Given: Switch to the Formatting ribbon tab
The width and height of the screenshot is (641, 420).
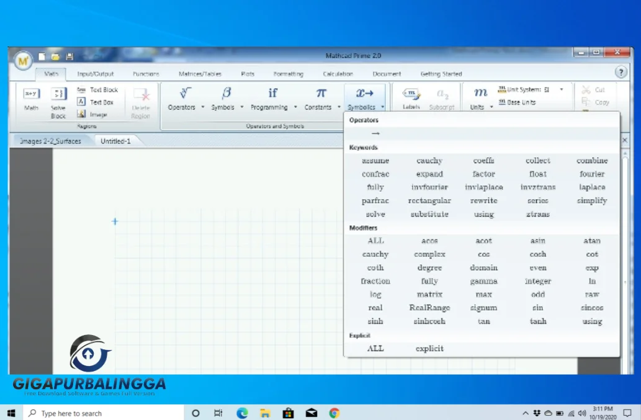Looking at the screenshot, I should (x=288, y=74).
